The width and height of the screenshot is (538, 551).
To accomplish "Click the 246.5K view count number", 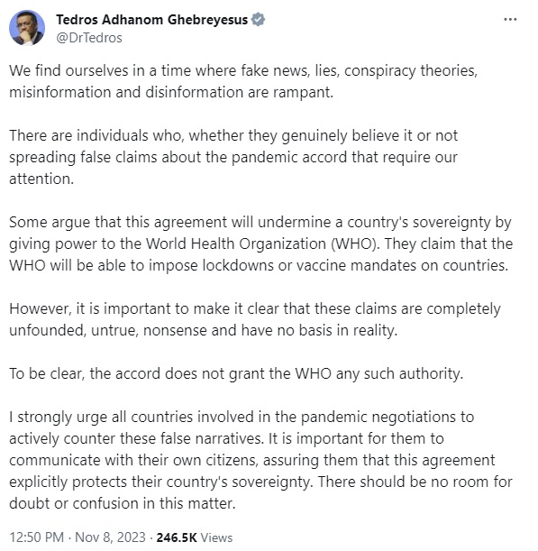I will tap(177, 537).
